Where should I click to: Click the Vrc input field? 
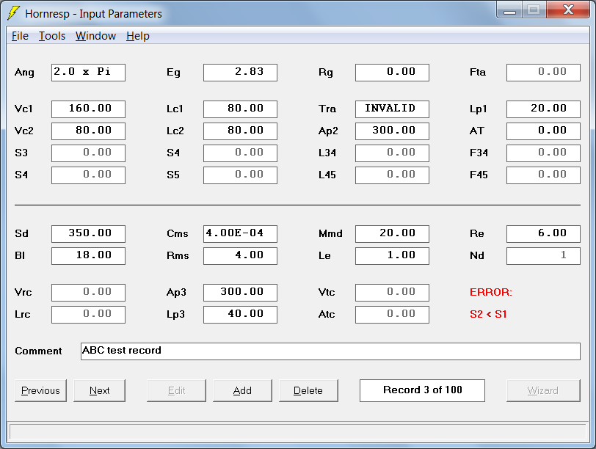88,293
